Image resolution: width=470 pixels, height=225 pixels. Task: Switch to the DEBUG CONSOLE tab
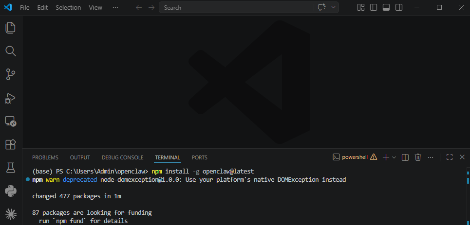tap(123, 157)
